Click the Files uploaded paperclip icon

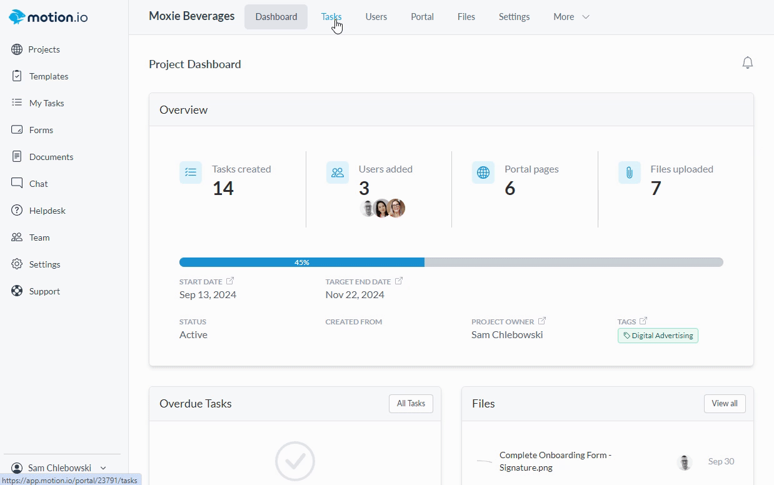[x=629, y=172]
